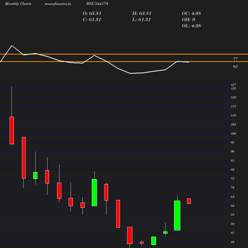The image size is (248, 248).
Task: Click the "OL: 4.08" reading
Action: click(191, 26)
